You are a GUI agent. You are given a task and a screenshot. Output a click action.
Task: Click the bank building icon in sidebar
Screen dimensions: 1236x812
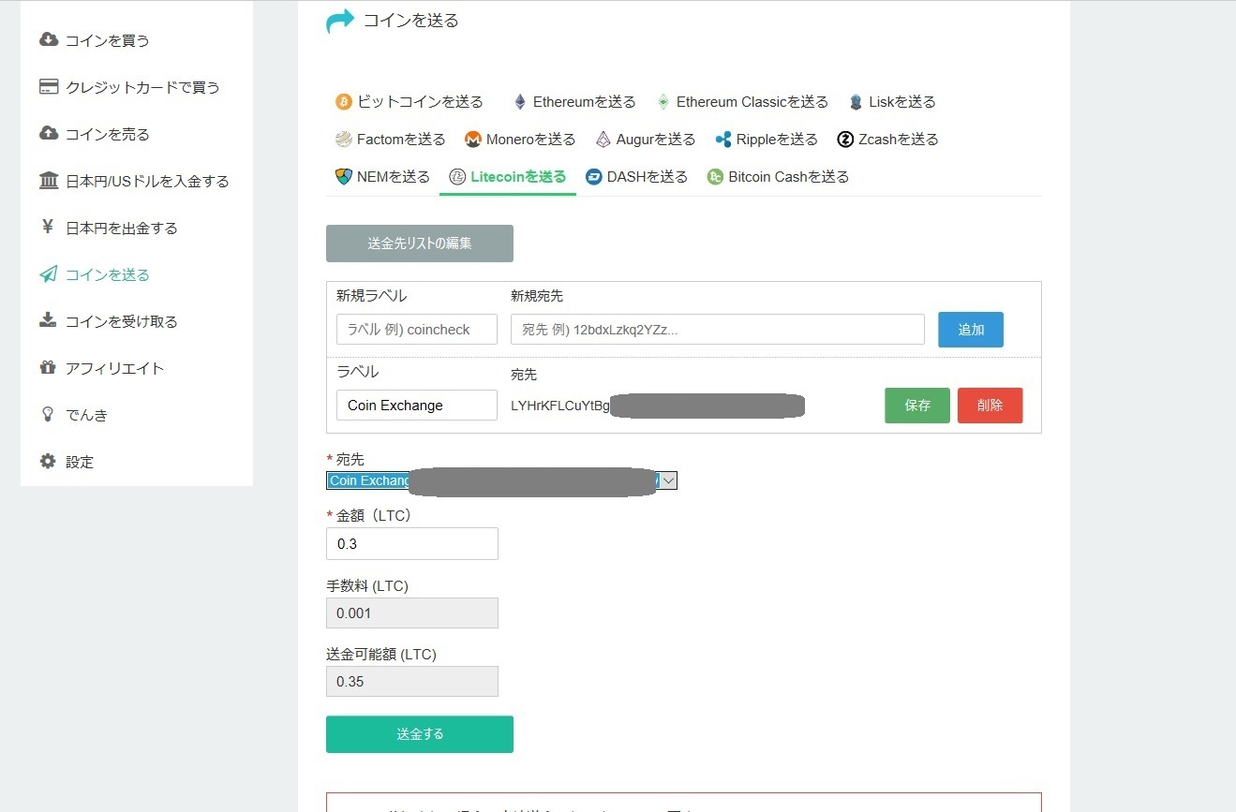point(49,180)
